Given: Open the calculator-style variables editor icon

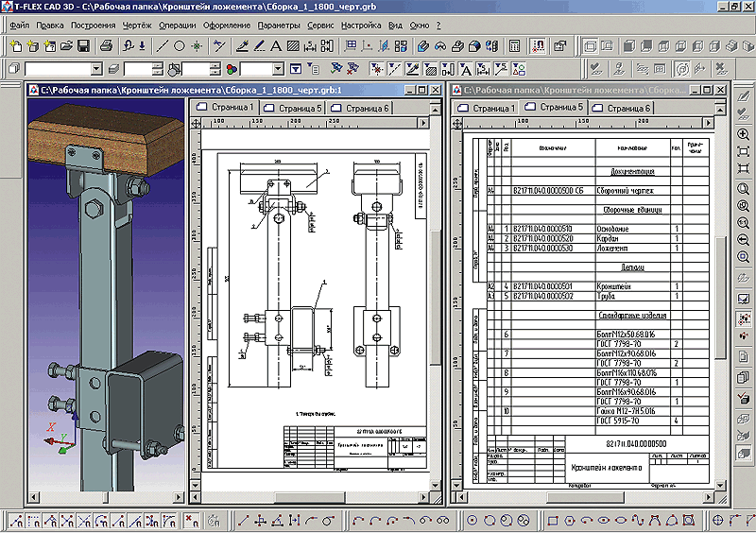Looking at the screenshot, I should coord(514,46).
